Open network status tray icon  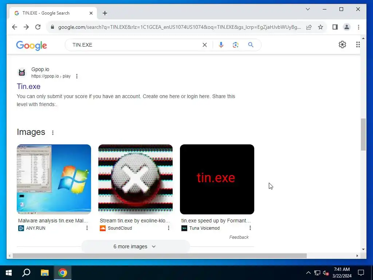tap(317, 273)
